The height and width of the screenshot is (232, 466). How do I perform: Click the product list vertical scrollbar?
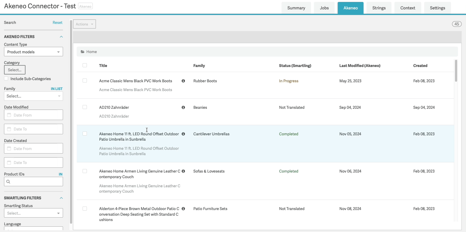[x=456, y=71]
